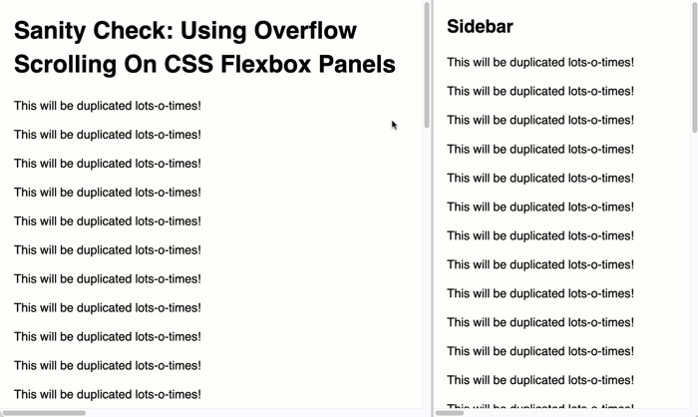
Task: Click the 'Scrolling On CSS Flexbox Panels' heading line
Action: click(x=204, y=64)
